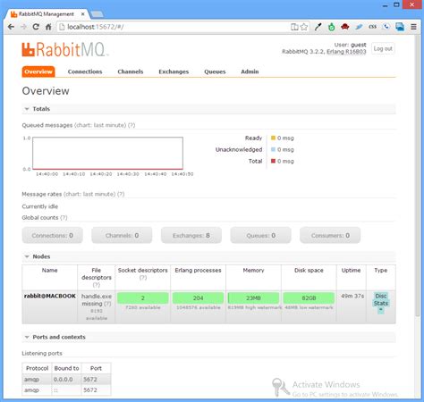424x402 pixels.
Task: Click the Stats type badge
Action: click(x=381, y=303)
